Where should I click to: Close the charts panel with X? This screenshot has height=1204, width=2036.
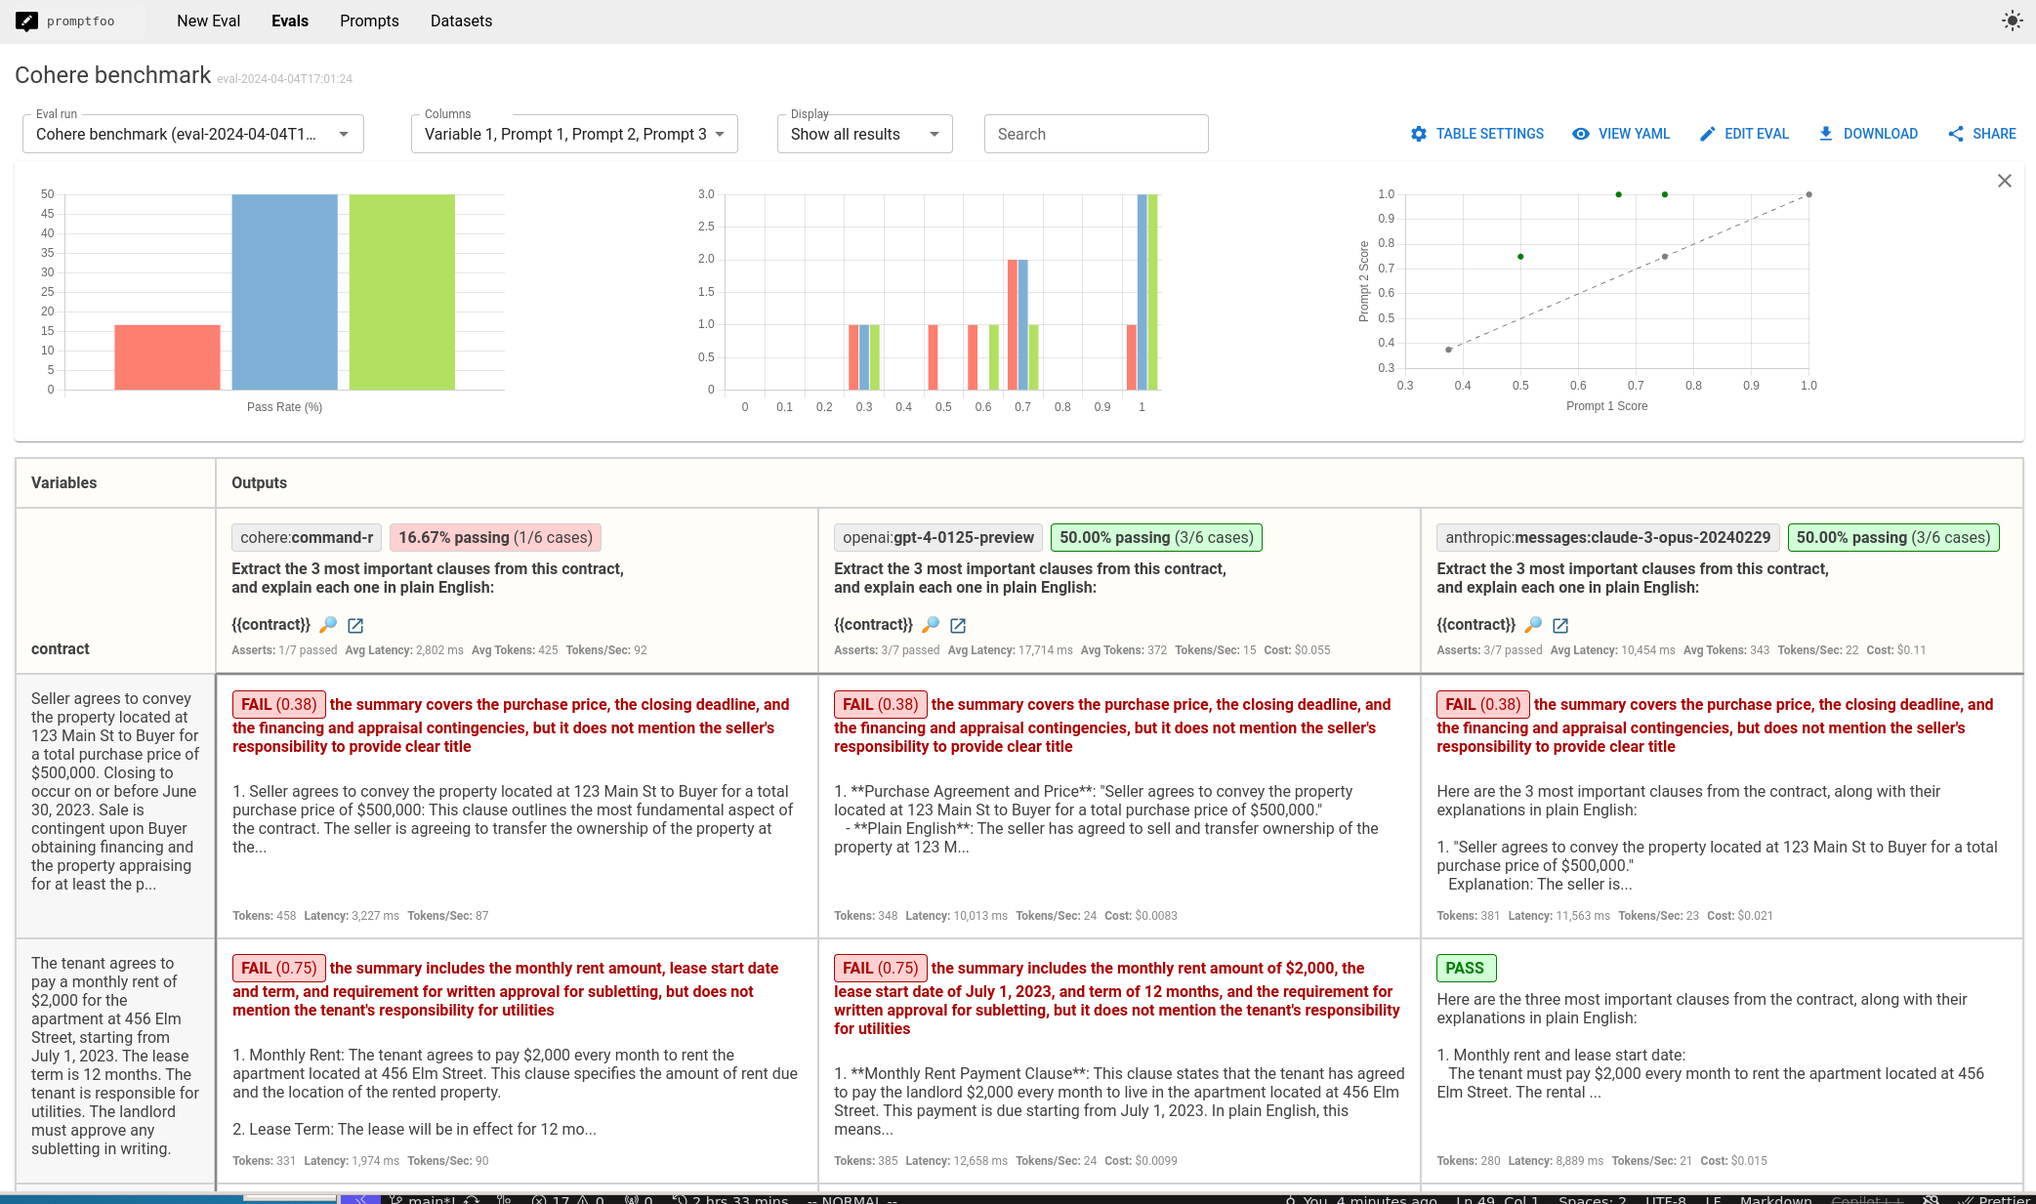pos(2004,181)
